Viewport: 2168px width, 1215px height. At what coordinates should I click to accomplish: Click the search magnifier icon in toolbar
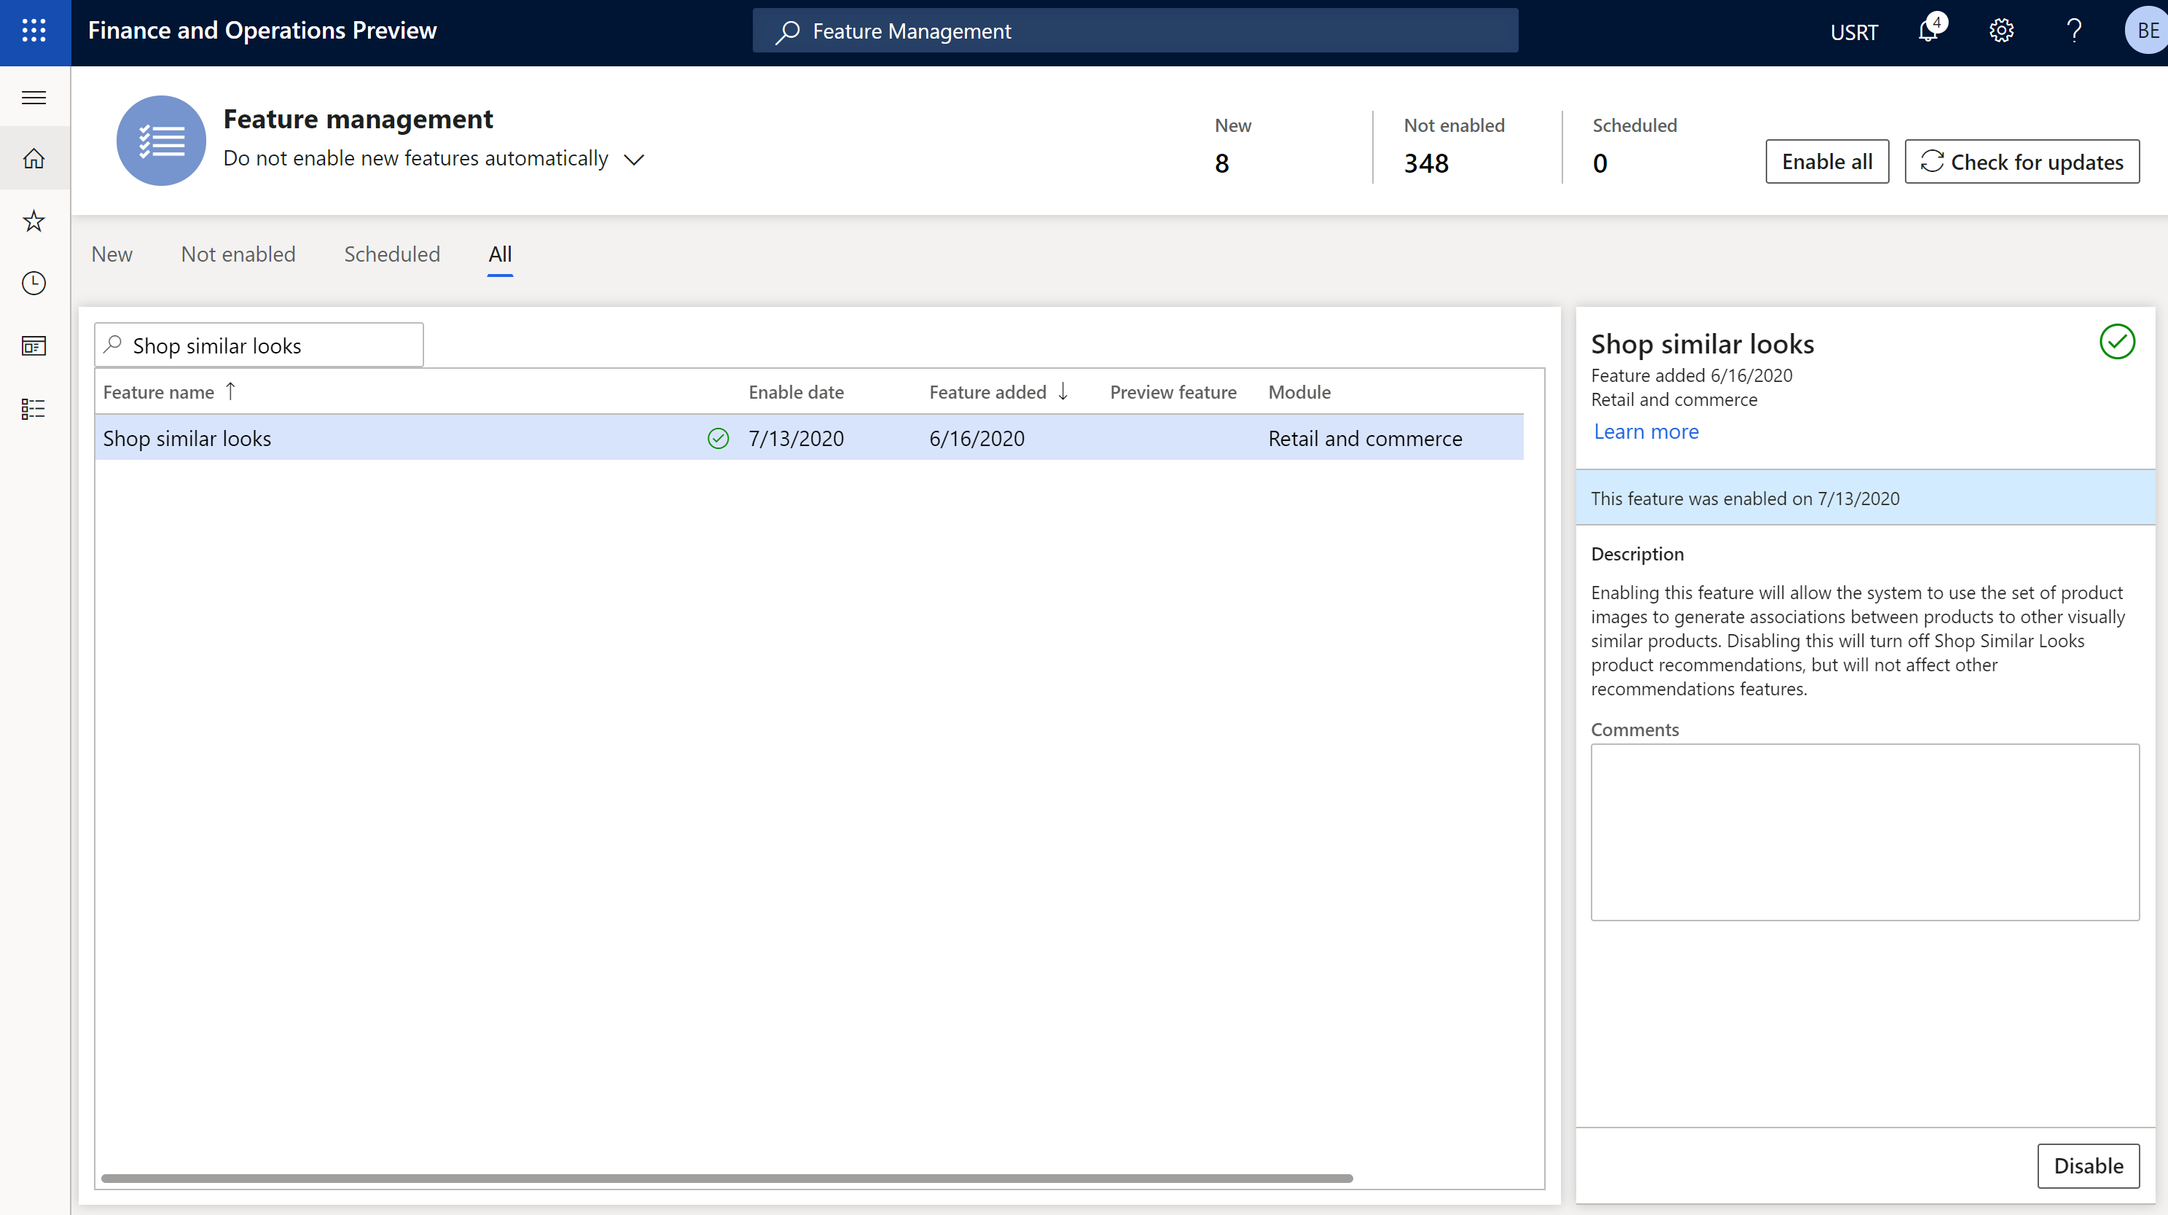[788, 30]
